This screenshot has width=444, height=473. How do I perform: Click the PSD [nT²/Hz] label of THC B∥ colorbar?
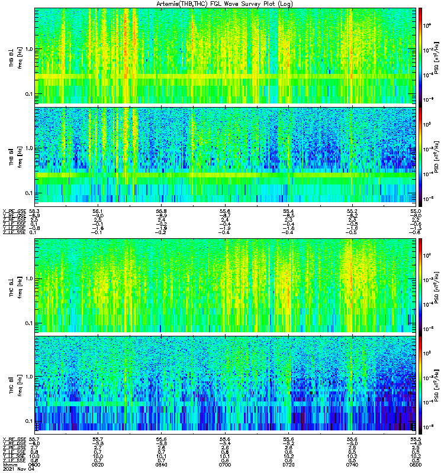(x=436, y=385)
